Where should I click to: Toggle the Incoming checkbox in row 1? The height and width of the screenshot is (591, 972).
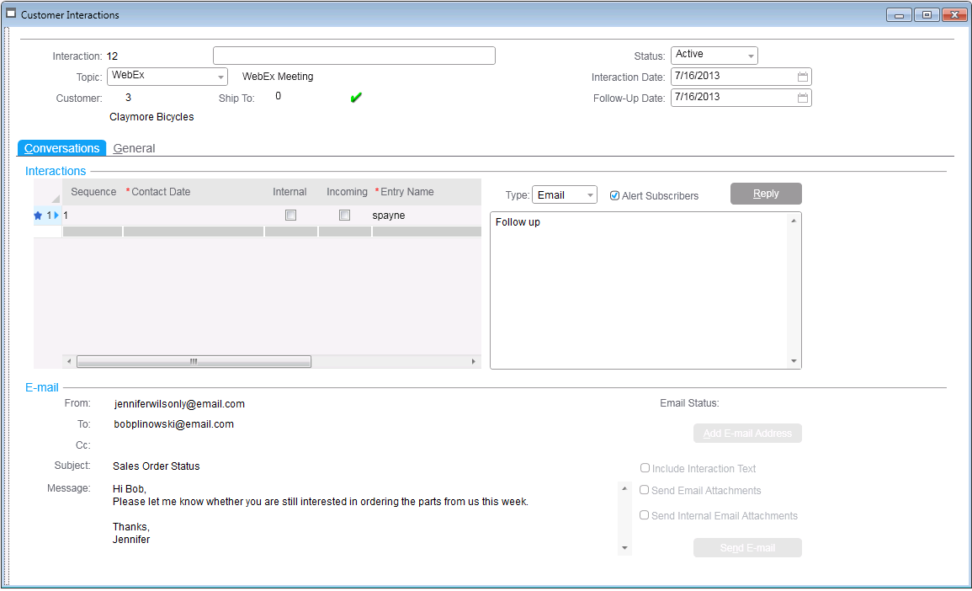pos(344,216)
